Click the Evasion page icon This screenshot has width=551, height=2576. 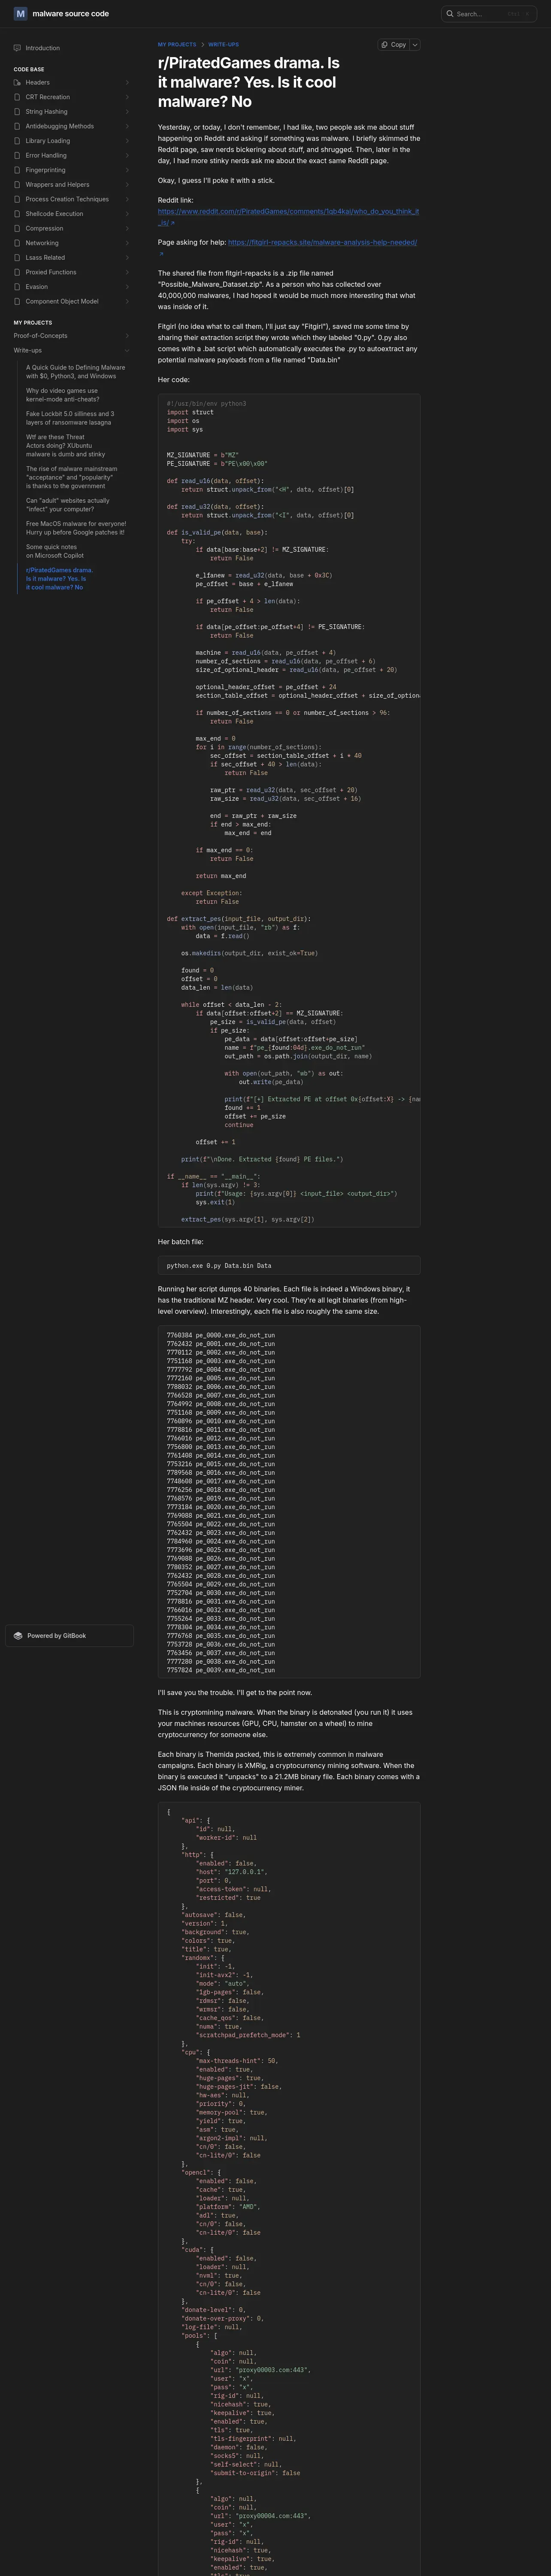(x=17, y=286)
